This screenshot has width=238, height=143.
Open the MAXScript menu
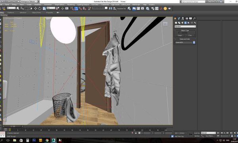pos(136,5)
